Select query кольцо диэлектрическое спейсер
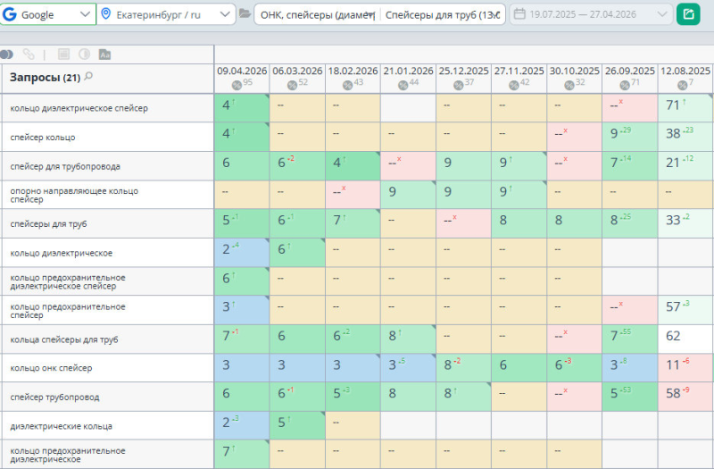This screenshot has width=714, height=469. click(79, 108)
